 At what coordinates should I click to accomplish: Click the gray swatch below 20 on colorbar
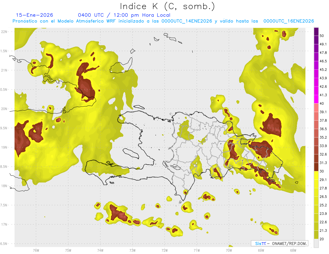click(316, 243)
